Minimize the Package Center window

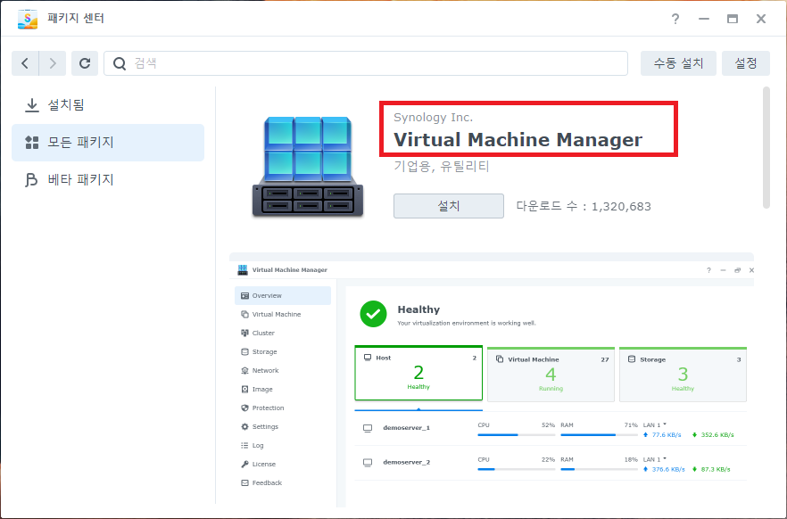[704, 19]
